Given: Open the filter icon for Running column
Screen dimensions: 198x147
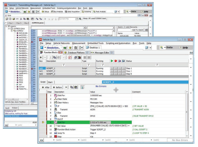Looking at the screenshot, I should pyautogui.click(x=103, y=65).
